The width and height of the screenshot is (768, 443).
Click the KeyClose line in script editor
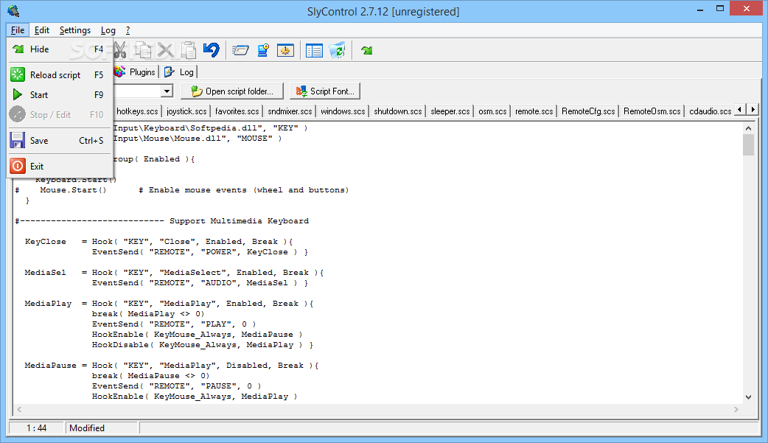[x=158, y=242]
